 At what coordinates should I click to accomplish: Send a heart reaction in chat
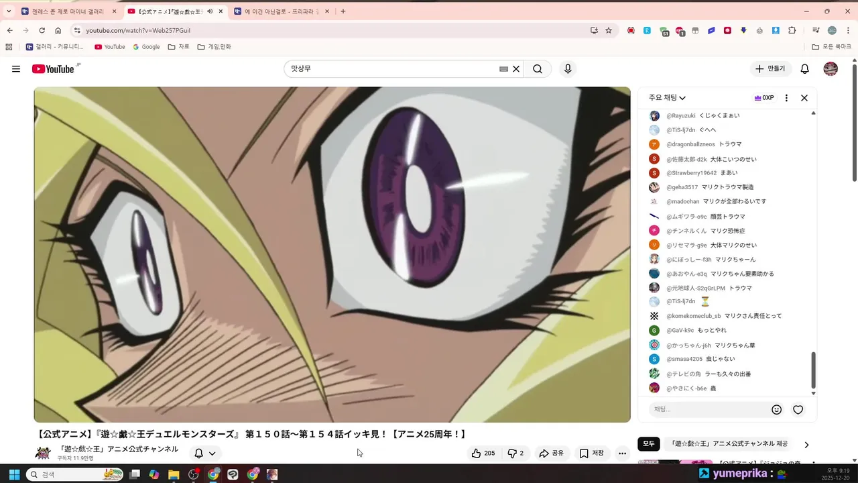[798, 410]
